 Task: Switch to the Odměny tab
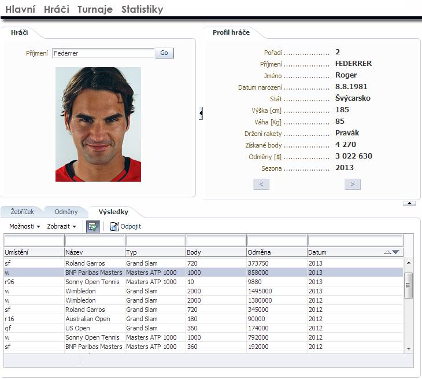[66, 212]
